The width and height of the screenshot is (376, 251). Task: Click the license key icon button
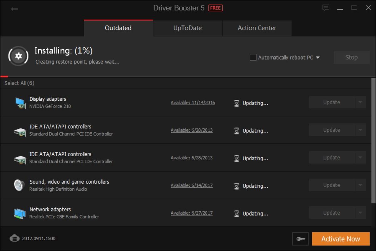click(x=300, y=239)
